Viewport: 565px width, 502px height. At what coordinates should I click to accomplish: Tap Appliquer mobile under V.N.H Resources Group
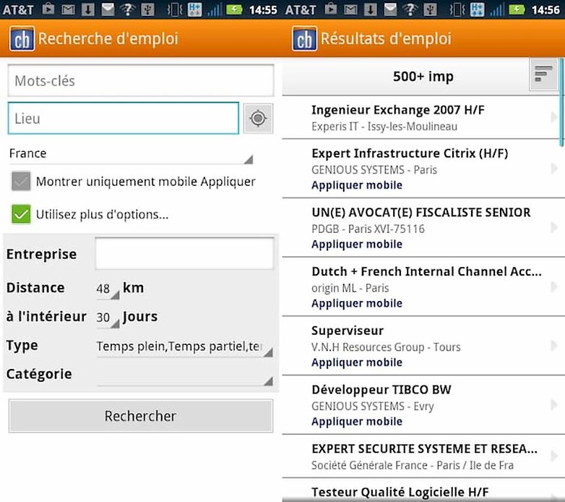tap(357, 362)
